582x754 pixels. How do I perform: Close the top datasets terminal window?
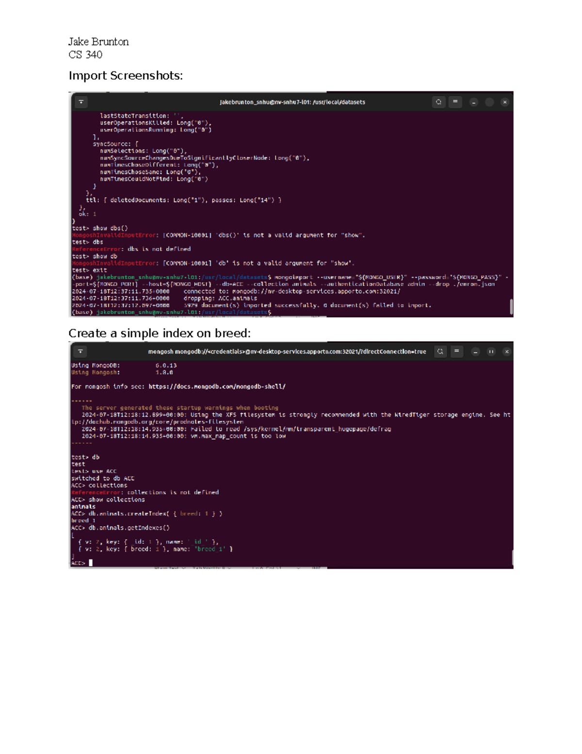coord(505,102)
